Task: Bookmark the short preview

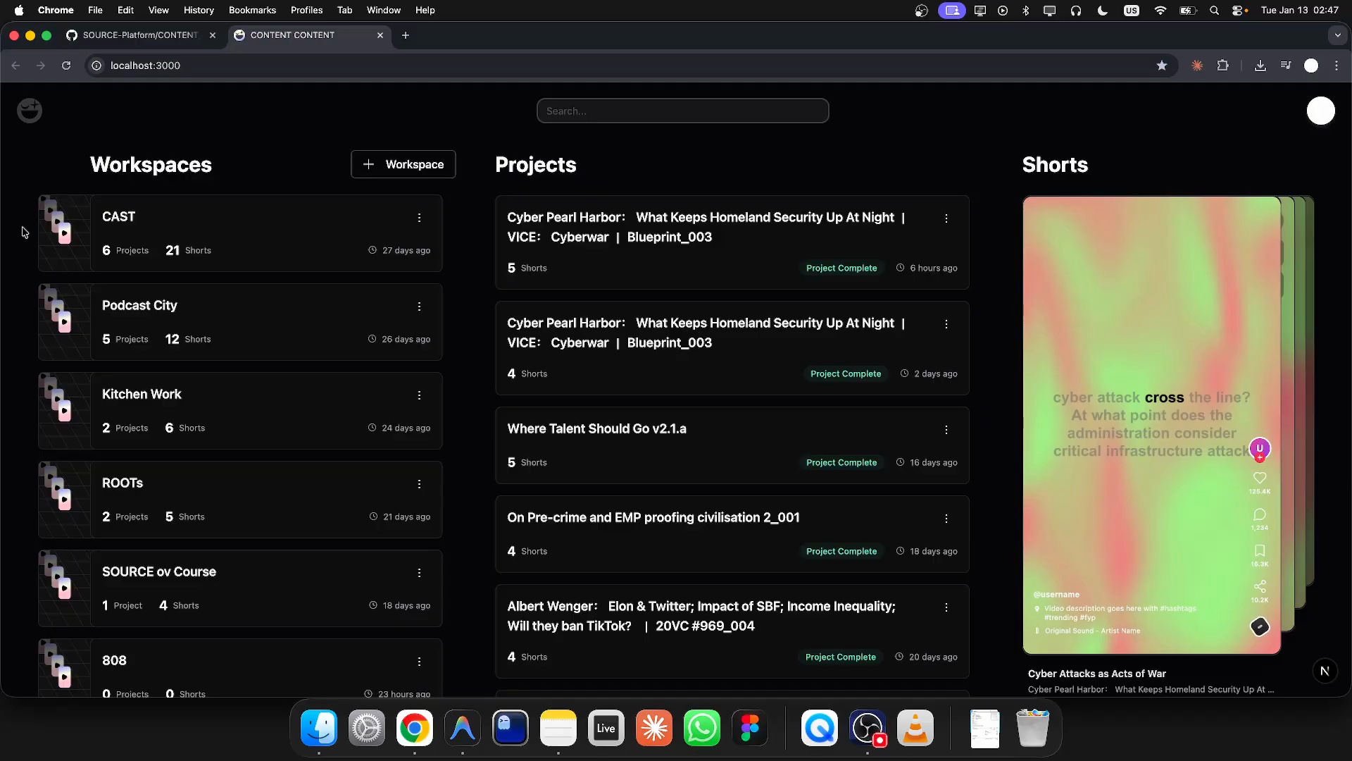Action: click(x=1260, y=550)
